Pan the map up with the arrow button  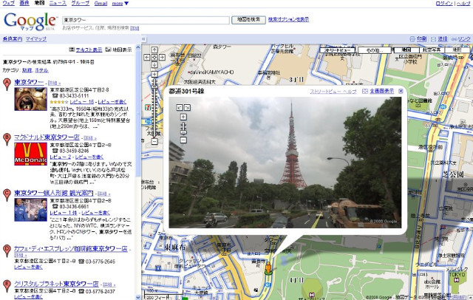click(154, 50)
